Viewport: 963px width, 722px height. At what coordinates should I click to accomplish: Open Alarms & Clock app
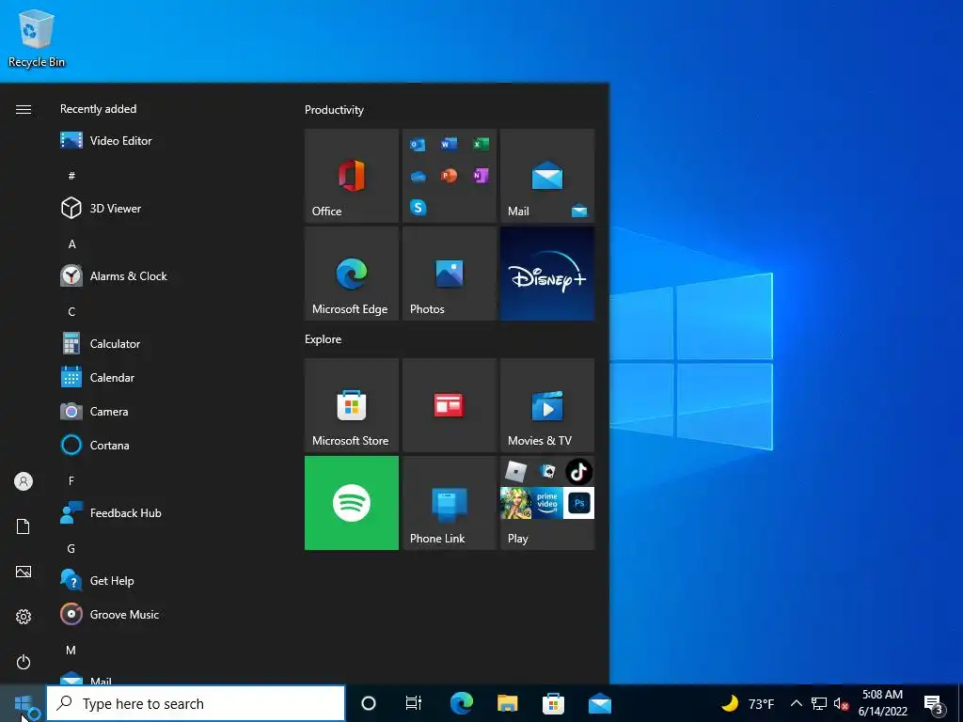click(114, 275)
